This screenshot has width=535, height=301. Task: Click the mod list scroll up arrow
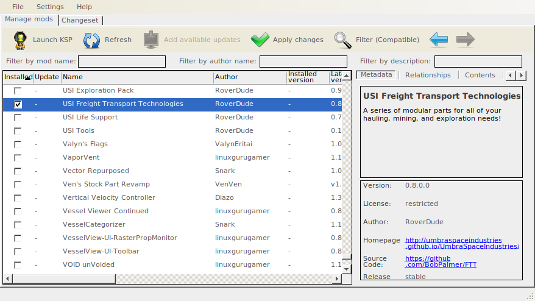point(346,76)
